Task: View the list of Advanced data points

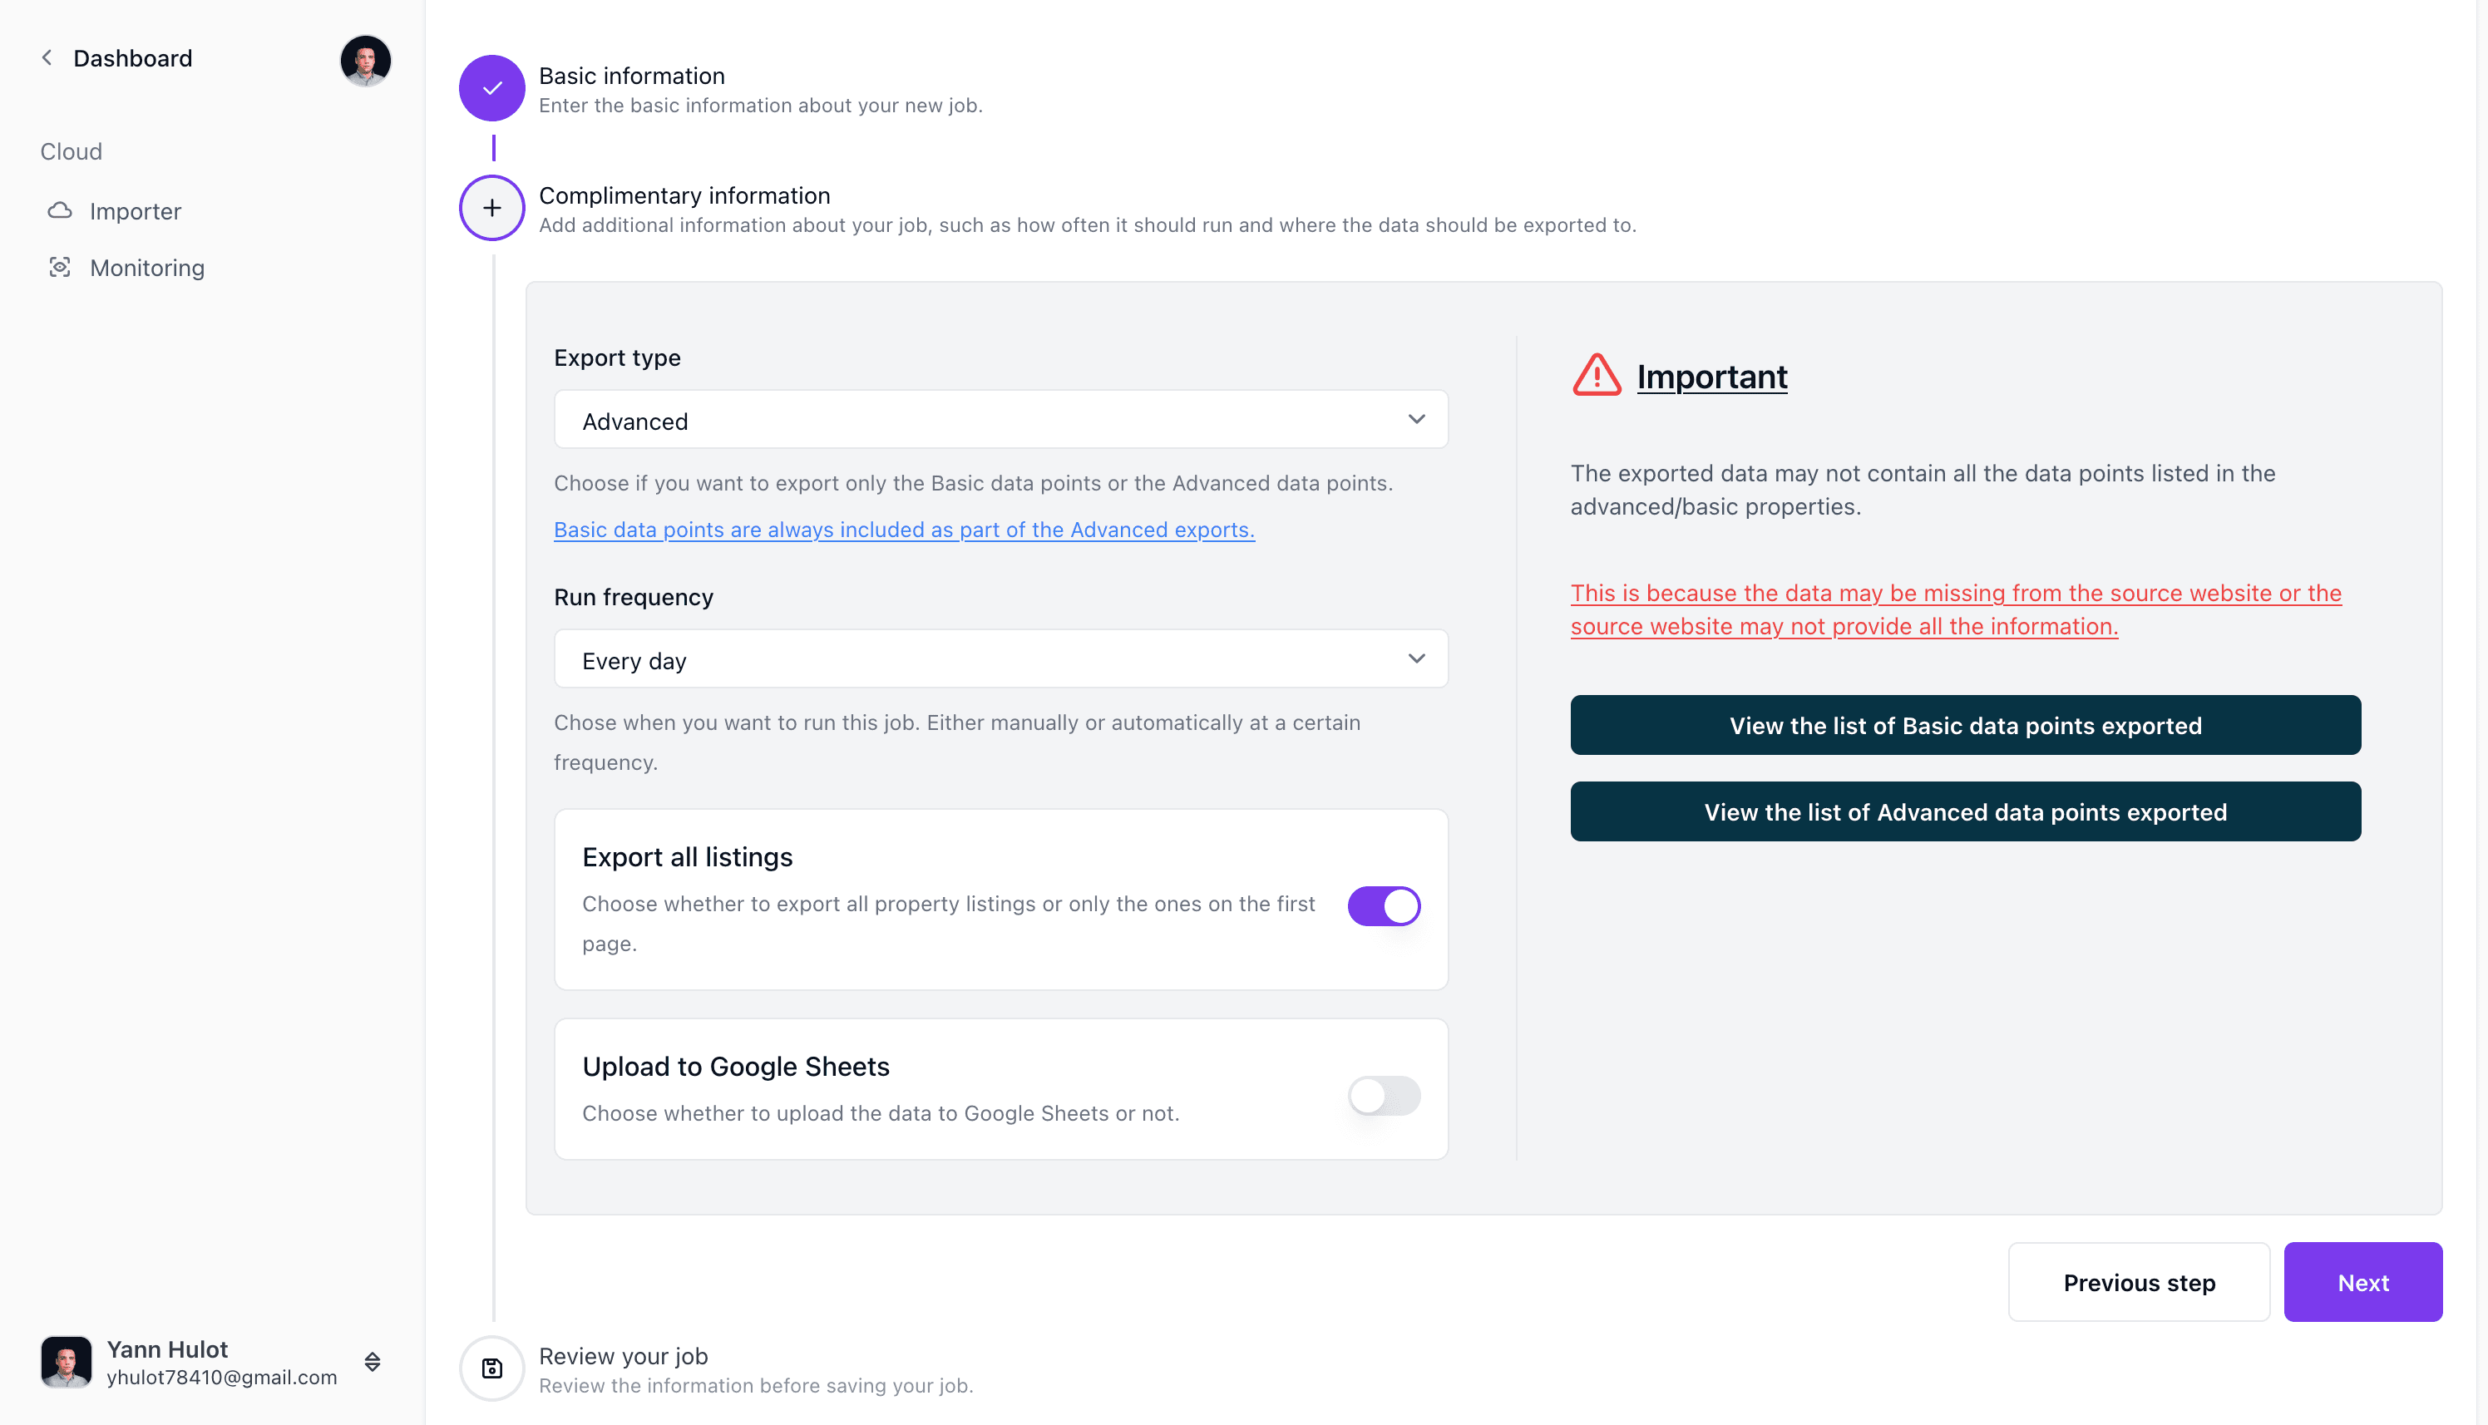Action: 1965,811
